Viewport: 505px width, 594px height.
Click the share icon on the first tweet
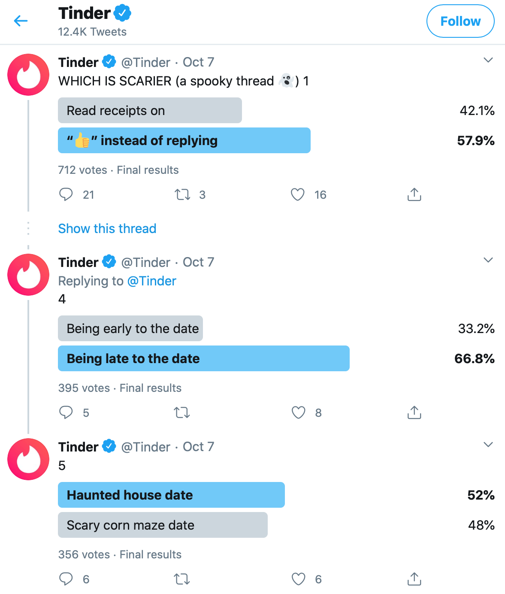[413, 194]
